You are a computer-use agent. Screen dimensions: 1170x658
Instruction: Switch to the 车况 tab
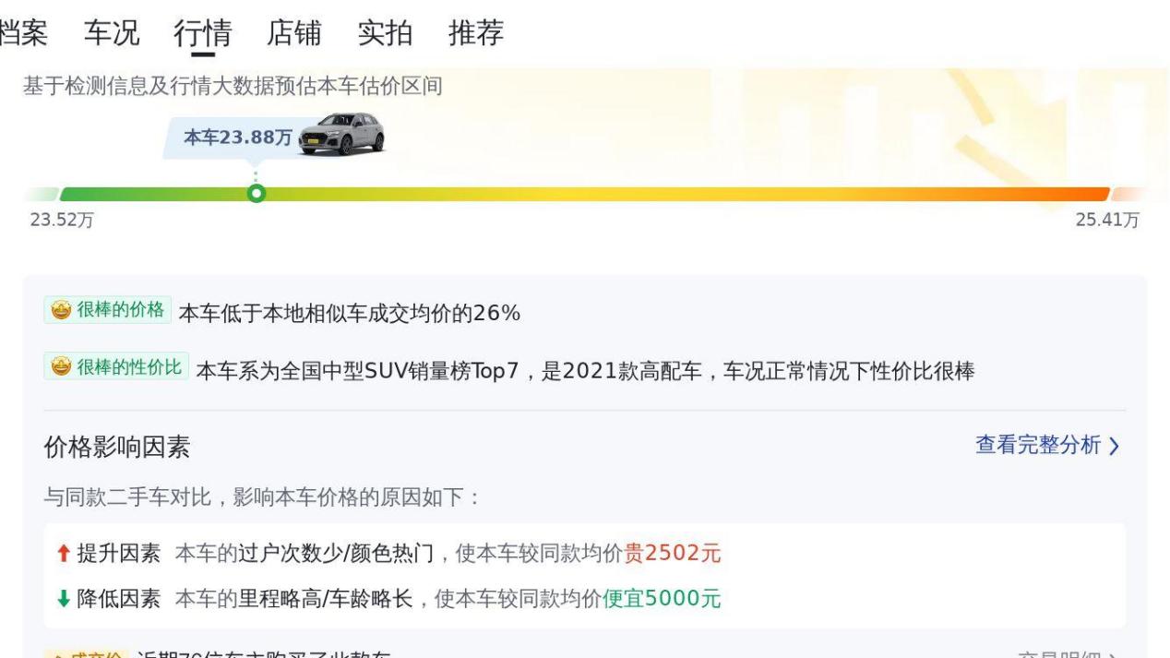pos(112,33)
